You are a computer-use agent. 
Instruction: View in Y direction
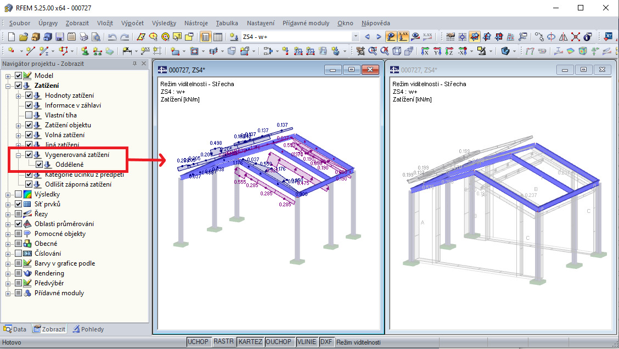coord(437,50)
